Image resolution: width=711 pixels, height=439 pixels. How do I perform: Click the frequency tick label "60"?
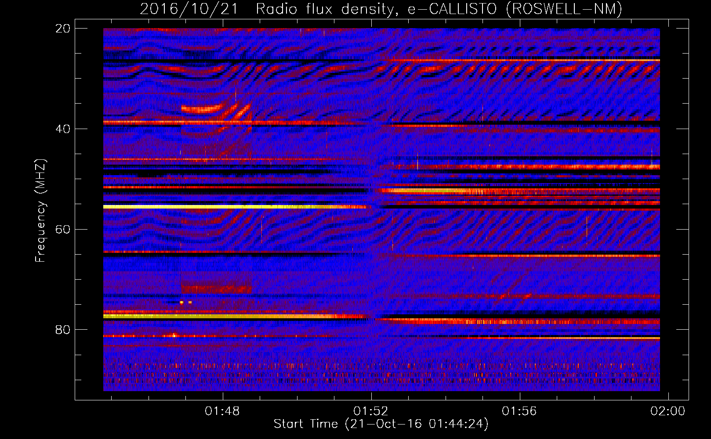pyautogui.click(x=63, y=229)
